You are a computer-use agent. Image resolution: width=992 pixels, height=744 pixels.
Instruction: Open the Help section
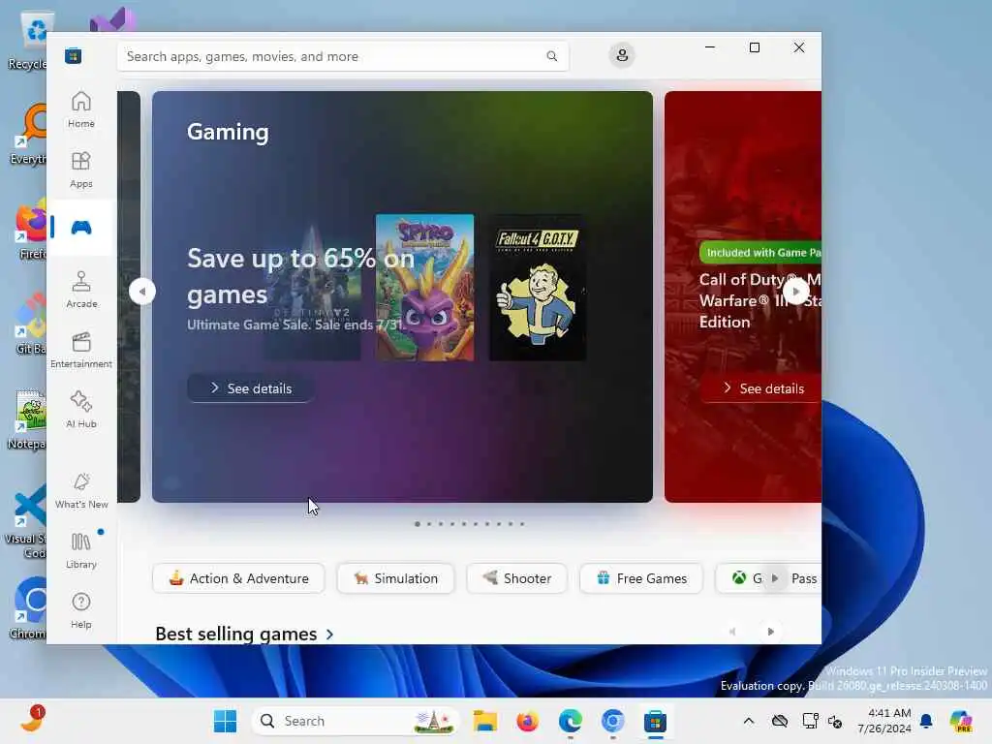pos(81,610)
